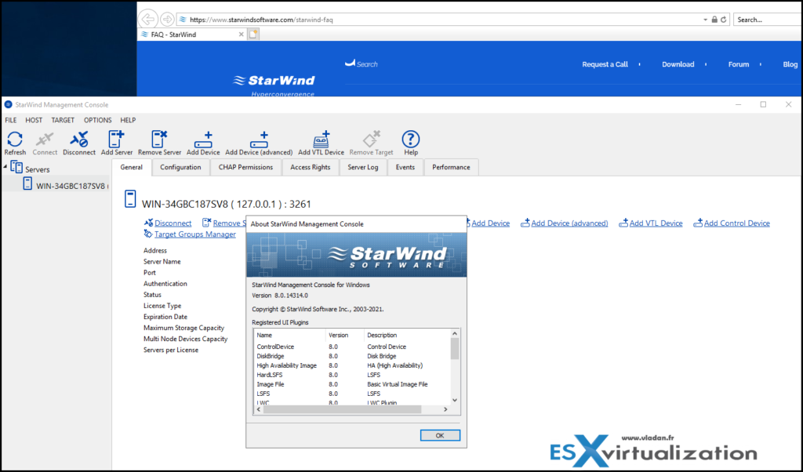Click the Add Device toolbar icon
The image size is (803, 472).
pyautogui.click(x=203, y=141)
